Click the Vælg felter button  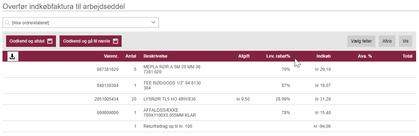click(361, 41)
